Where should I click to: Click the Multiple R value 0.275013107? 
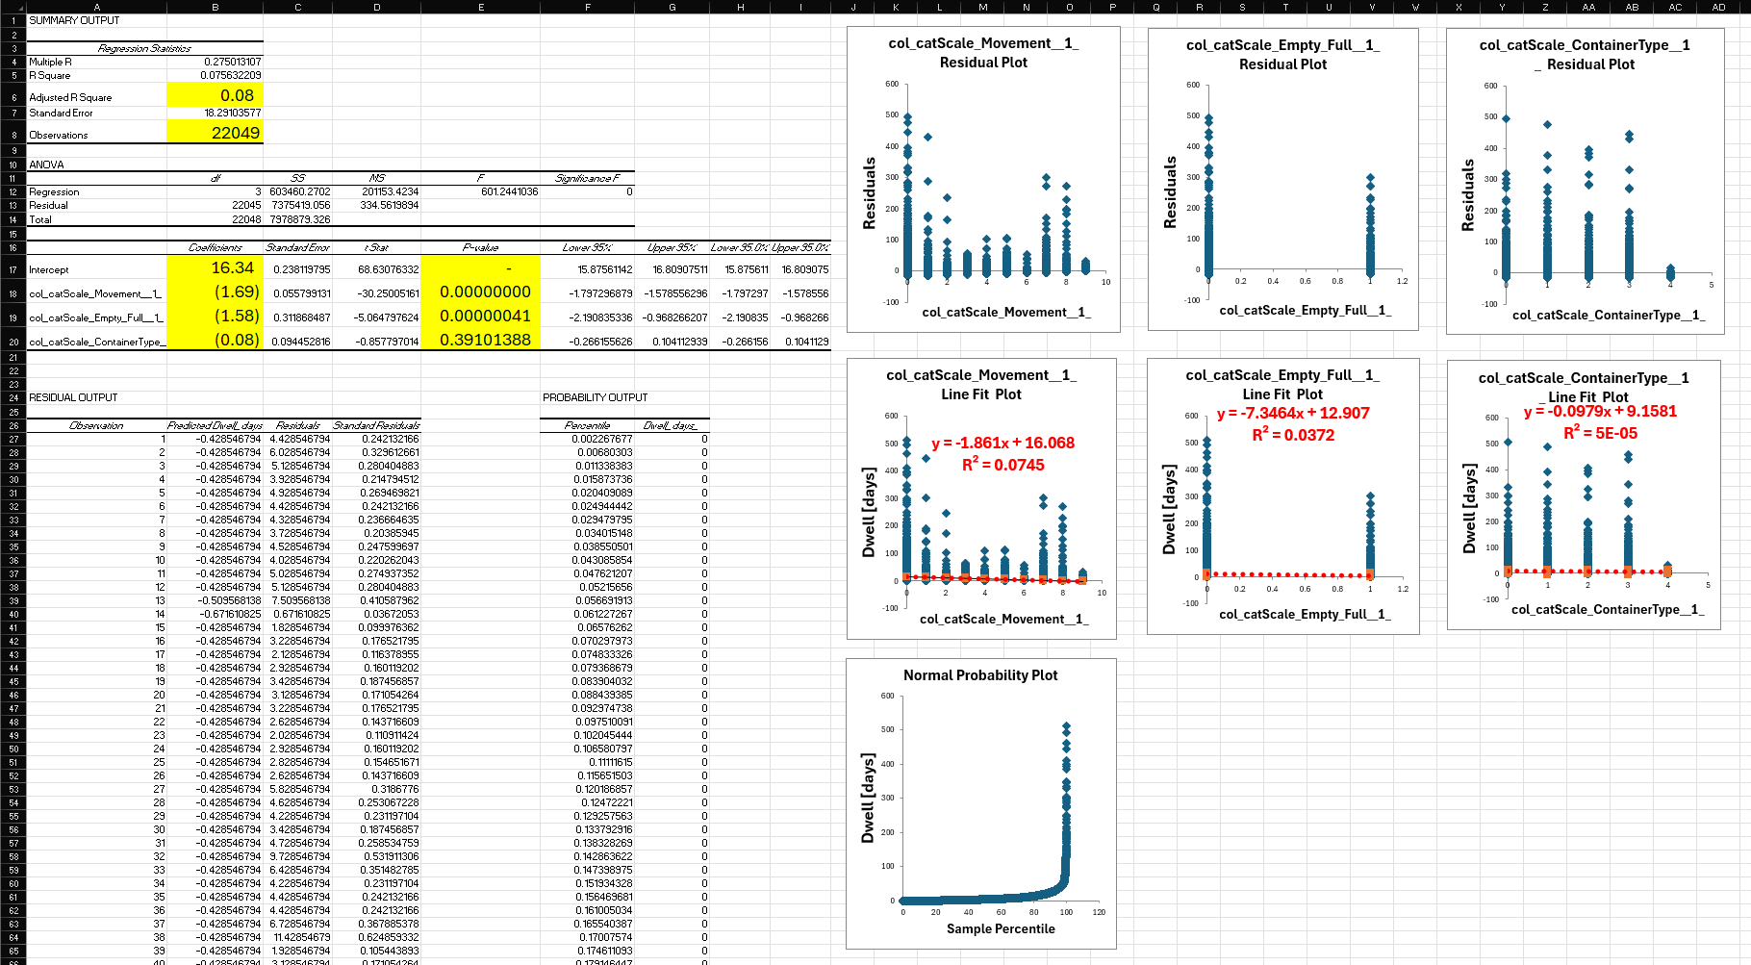click(215, 62)
